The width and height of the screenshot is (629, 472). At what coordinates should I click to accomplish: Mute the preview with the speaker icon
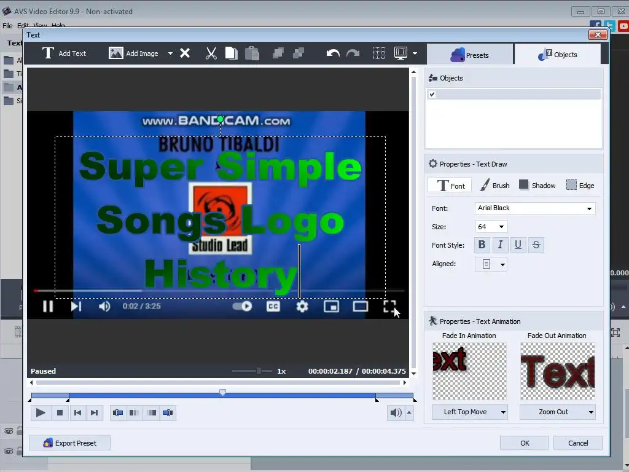396,412
